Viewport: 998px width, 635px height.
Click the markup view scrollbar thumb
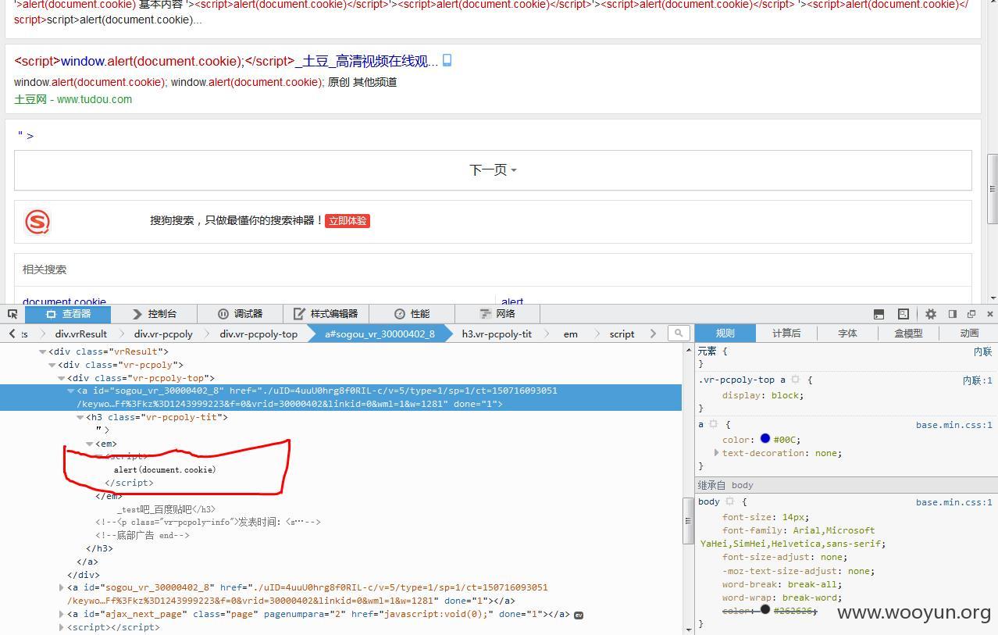(x=688, y=519)
